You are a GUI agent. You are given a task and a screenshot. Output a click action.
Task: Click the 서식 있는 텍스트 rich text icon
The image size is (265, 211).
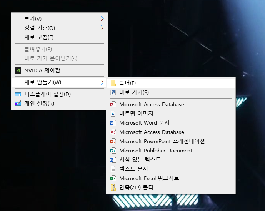coord(113,159)
